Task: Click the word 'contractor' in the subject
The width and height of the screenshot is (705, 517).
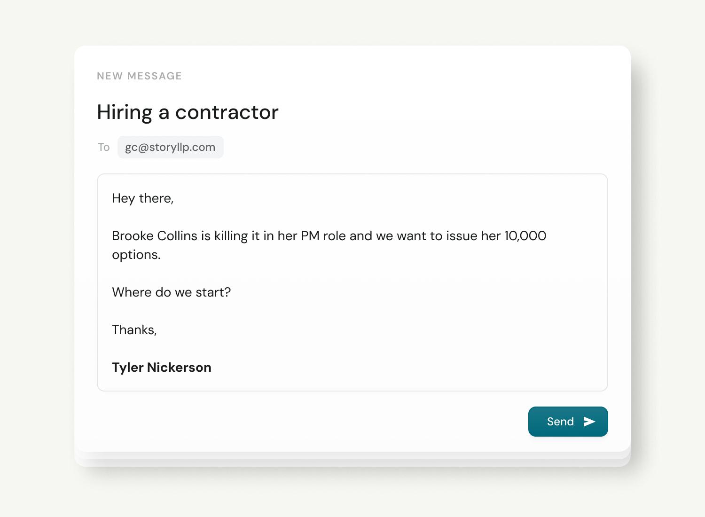Action: click(x=227, y=112)
